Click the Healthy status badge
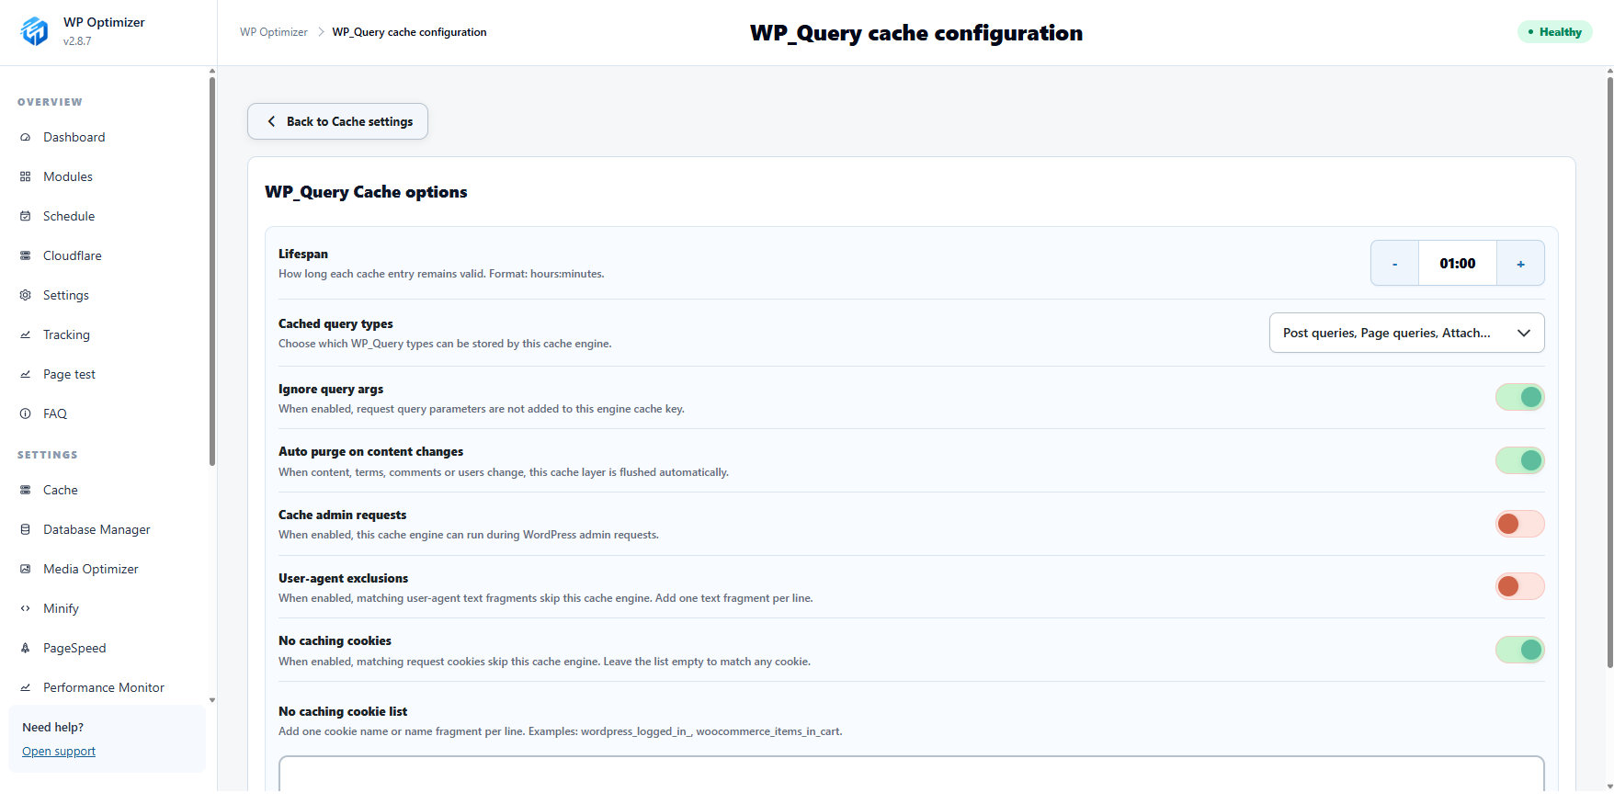This screenshot has width=1614, height=804. click(1554, 32)
